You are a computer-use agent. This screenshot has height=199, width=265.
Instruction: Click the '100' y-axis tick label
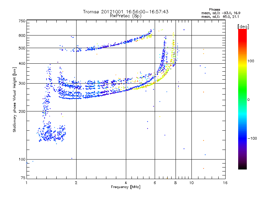(22, 159)
